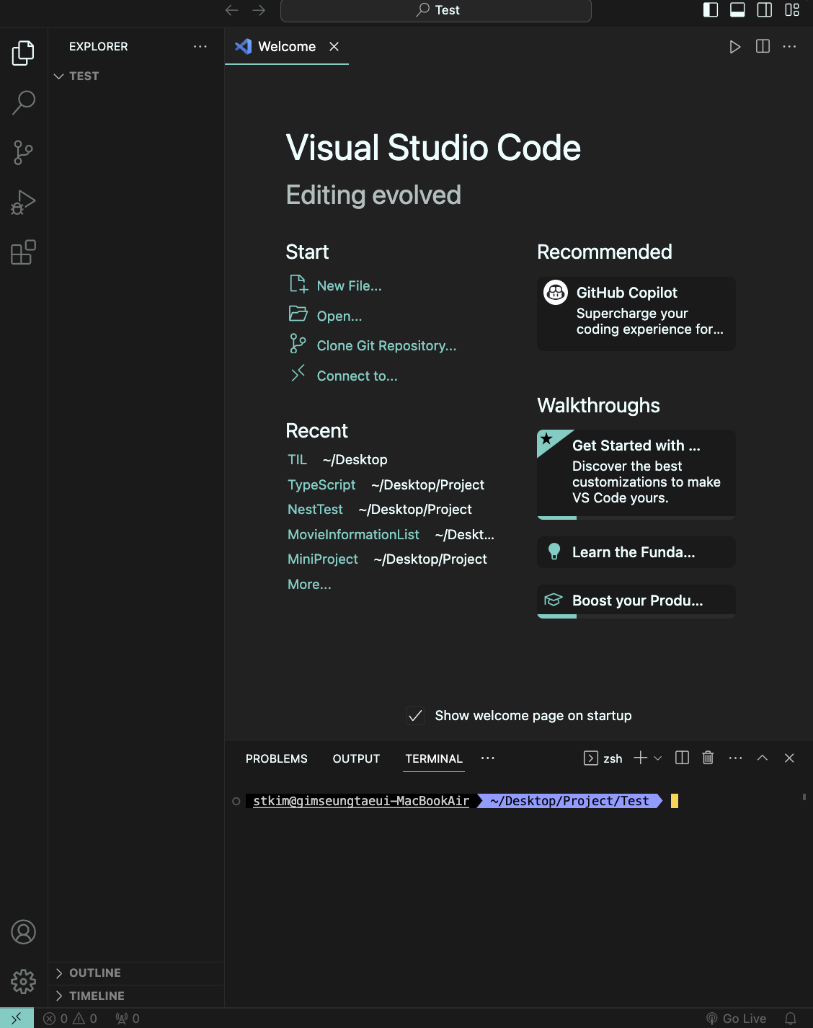Expand the OUTLINE section

[x=136, y=972]
